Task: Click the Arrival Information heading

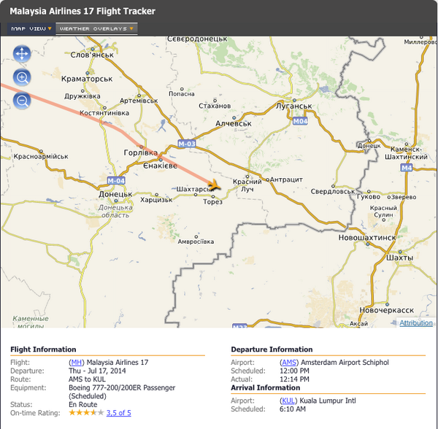Action: (x=266, y=387)
